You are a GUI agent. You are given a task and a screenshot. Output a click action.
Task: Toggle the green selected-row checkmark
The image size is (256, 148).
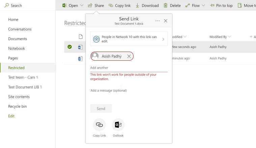tap(70, 47)
